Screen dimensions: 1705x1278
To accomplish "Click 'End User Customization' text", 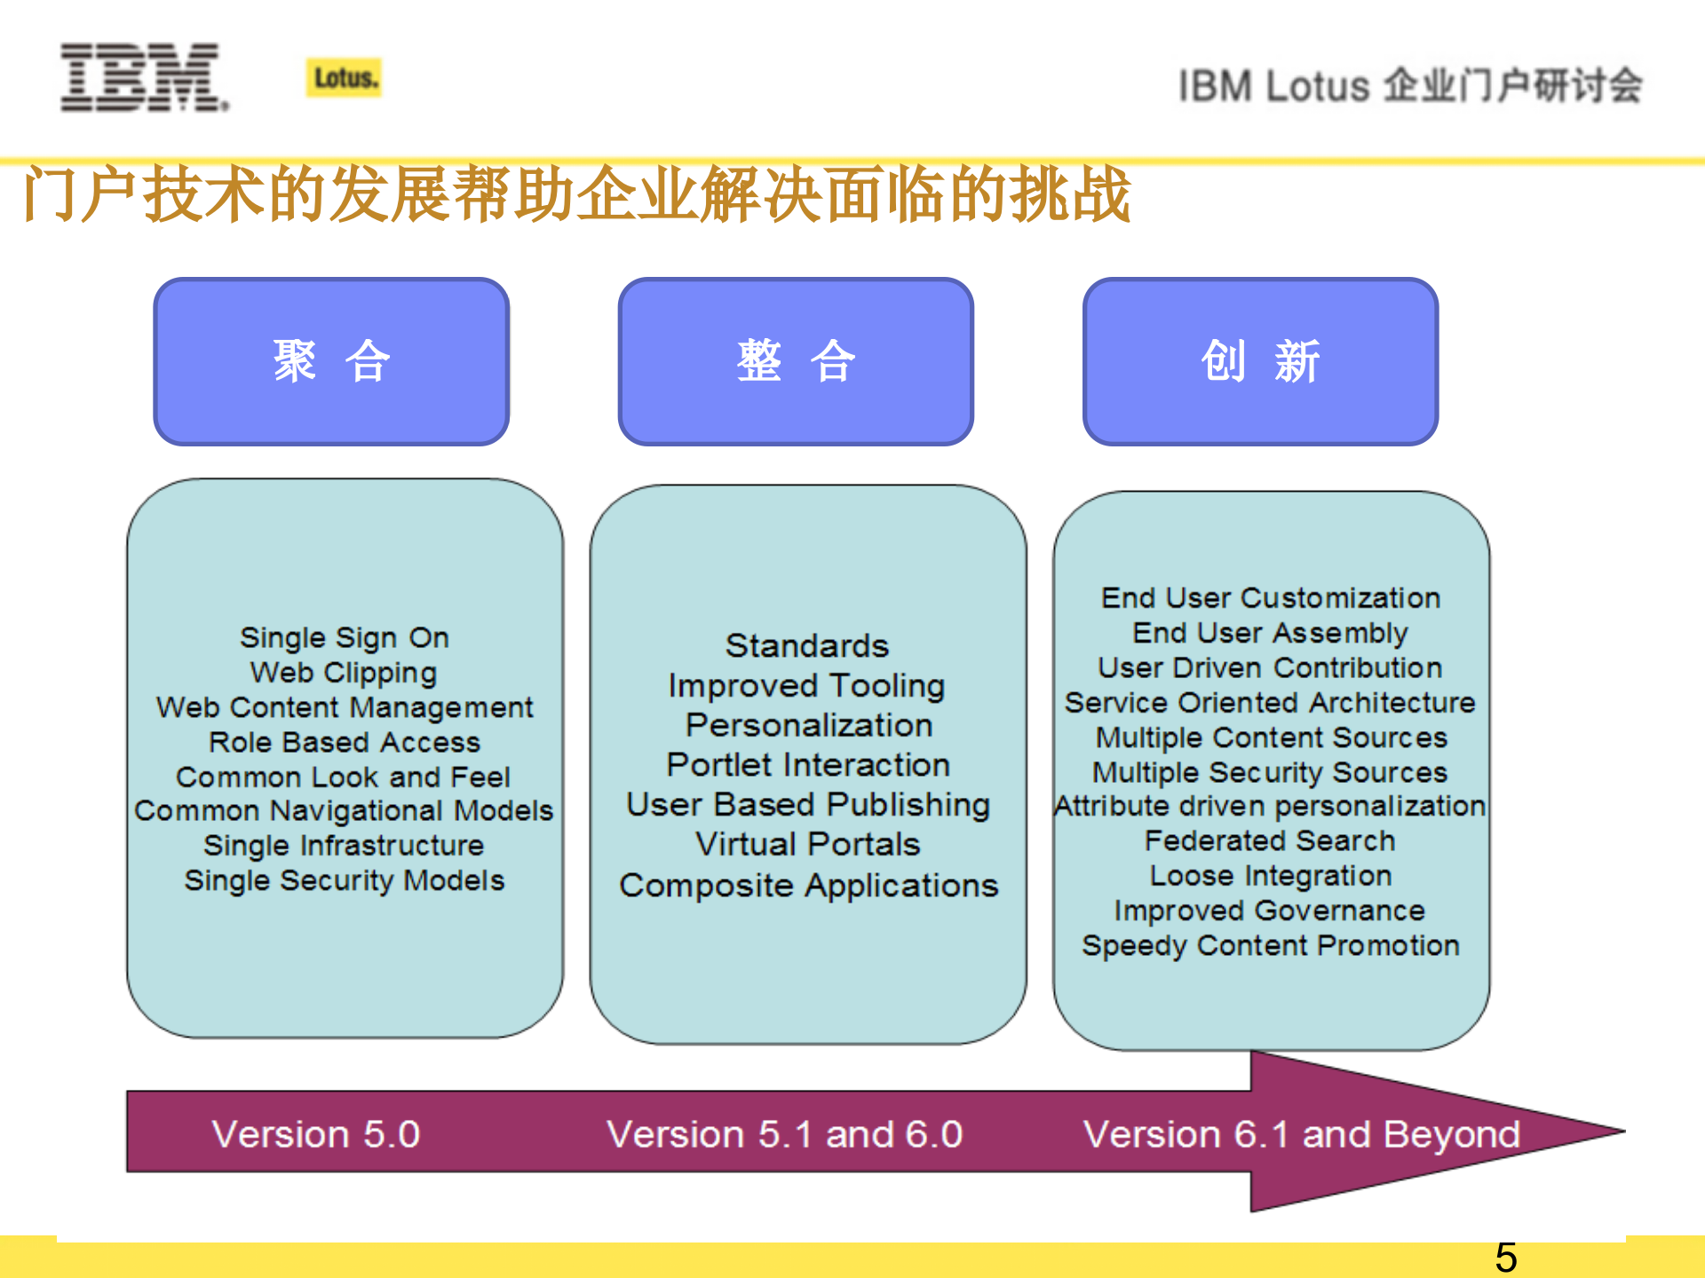I will coord(1271,598).
